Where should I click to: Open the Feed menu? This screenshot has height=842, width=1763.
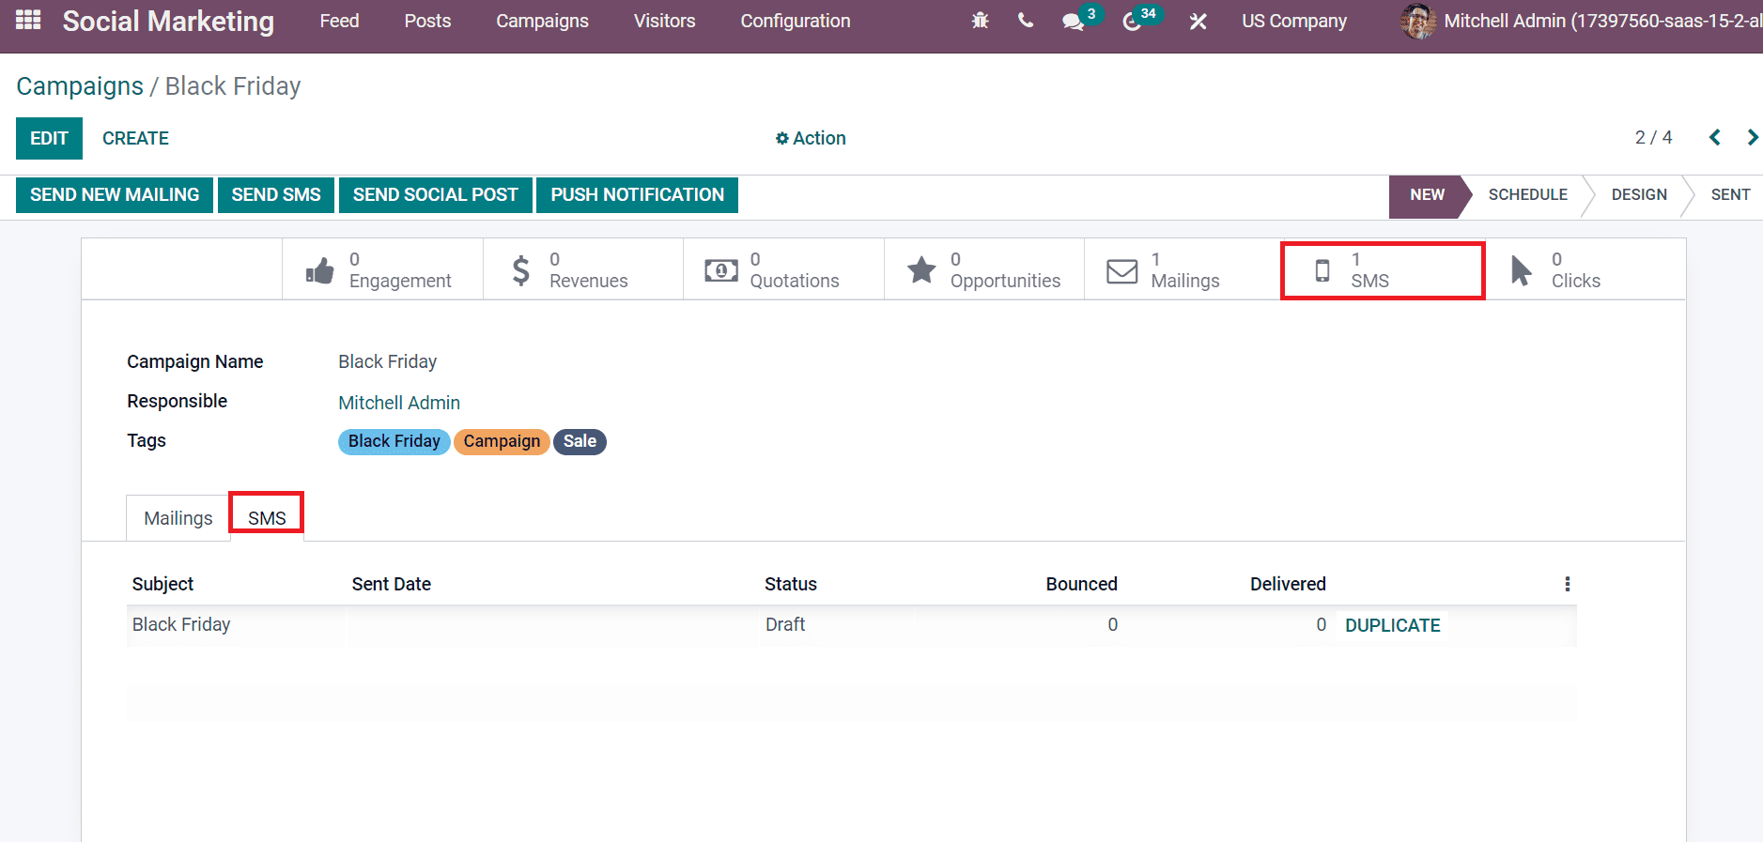(339, 21)
